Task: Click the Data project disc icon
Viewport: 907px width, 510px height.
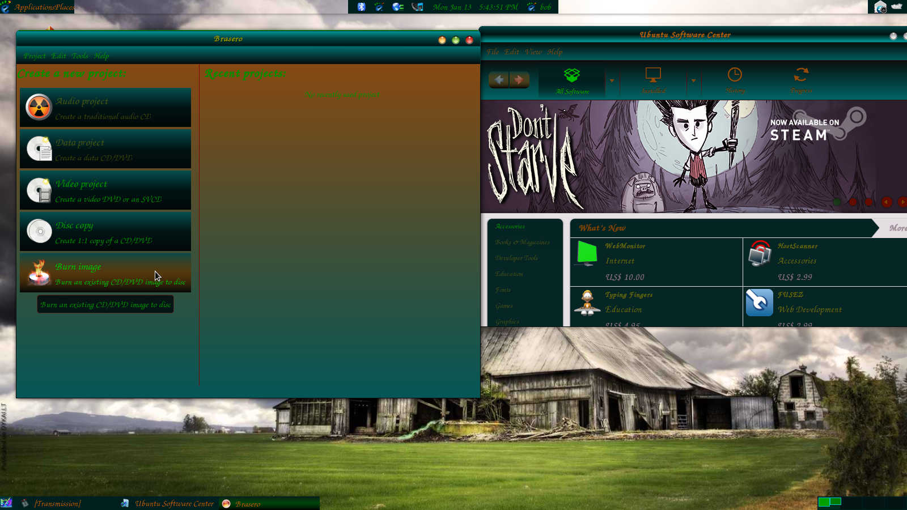Action: pos(40,148)
